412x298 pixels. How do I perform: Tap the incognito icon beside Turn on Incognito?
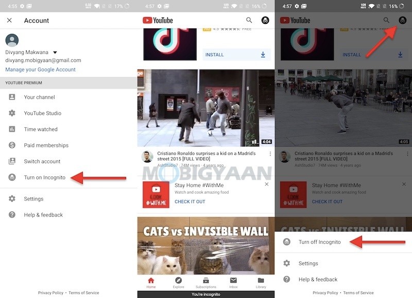pos(12,177)
